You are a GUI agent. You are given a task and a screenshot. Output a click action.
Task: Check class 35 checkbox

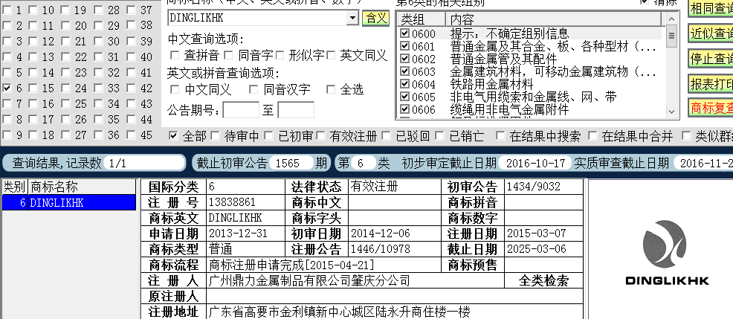[x=98, y=119]
